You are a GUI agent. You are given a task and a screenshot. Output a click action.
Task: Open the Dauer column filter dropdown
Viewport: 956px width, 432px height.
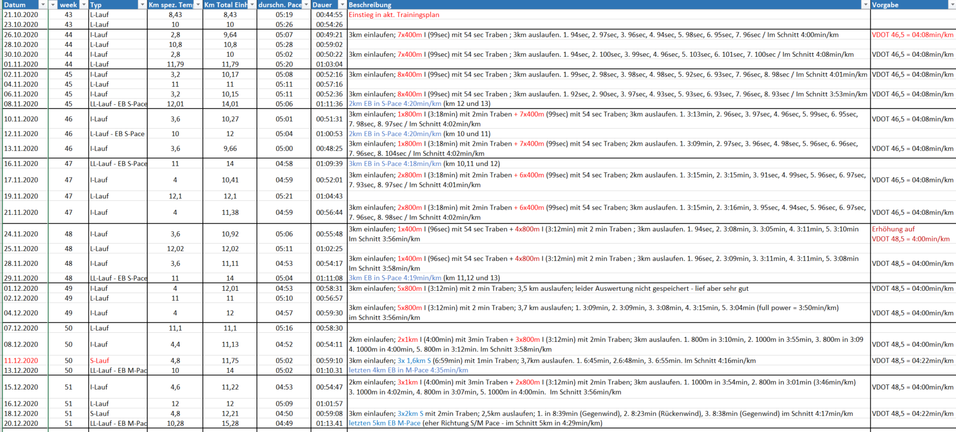342,5
